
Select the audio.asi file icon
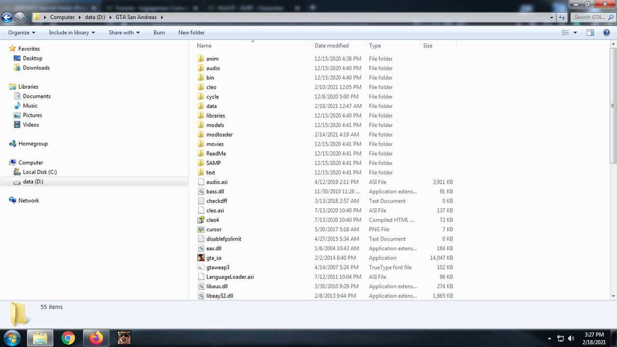pos(201,182)
